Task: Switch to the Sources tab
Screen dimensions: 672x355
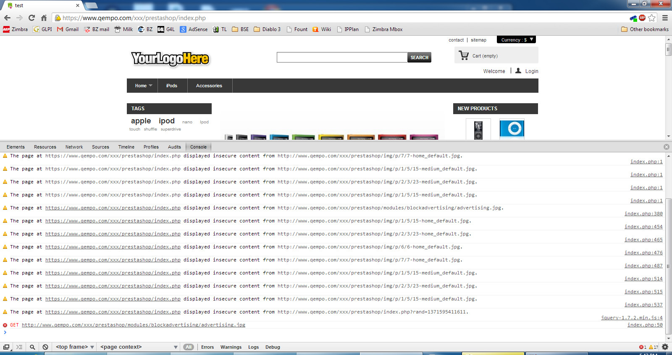Action: pyautogui.click(x=100, y=147)
